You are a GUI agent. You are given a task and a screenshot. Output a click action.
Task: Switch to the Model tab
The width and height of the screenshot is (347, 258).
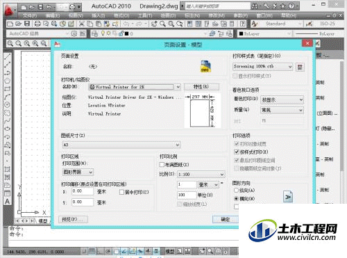coord(43,221)
